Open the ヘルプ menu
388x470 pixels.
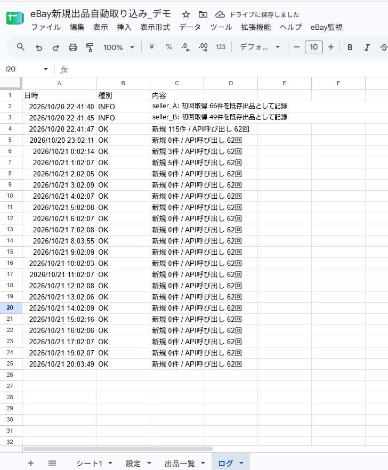291,27
